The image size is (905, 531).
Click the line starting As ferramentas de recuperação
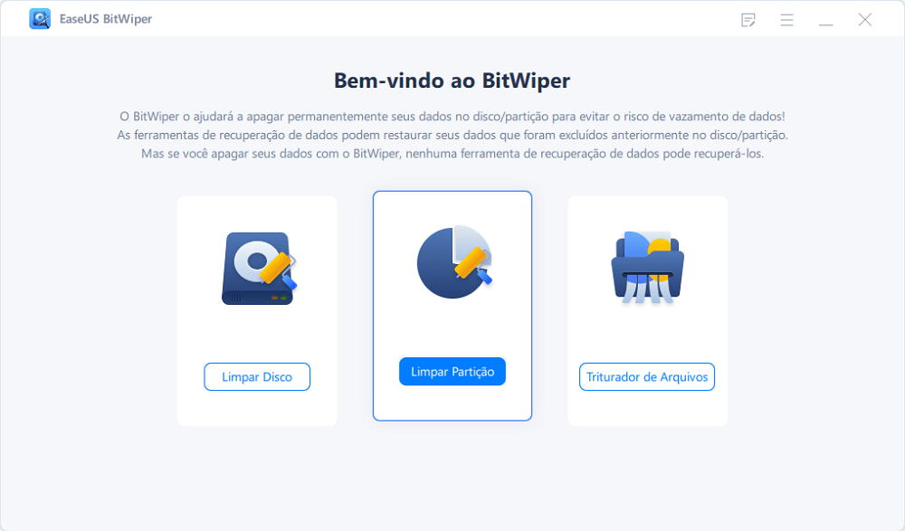(452, 135)
